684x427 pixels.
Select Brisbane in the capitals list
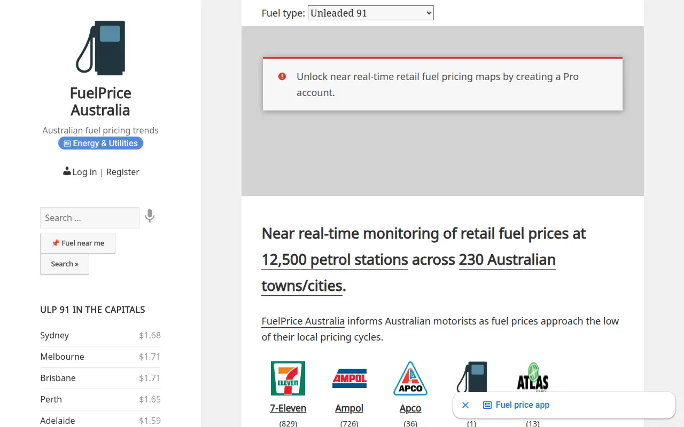tap(58, 378)
